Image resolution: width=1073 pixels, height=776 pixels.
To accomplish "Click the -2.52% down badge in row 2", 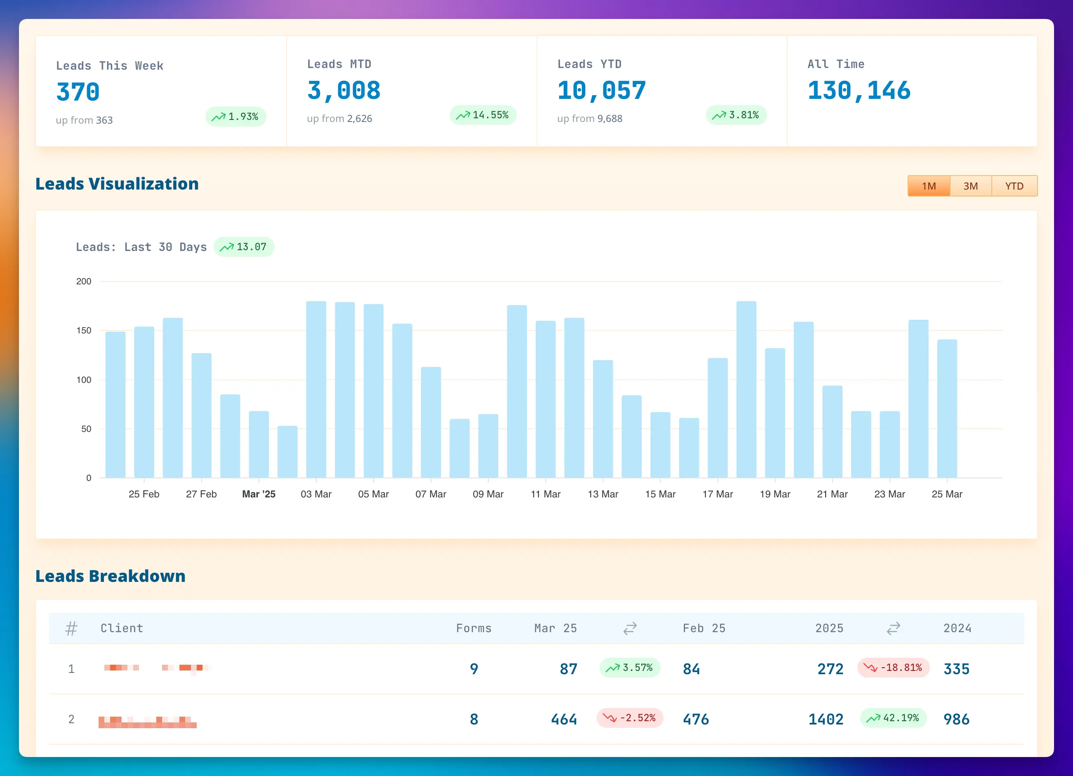I will [x=630, y=718].
